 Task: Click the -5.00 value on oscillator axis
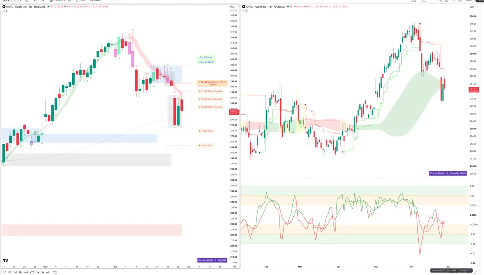coord(473,263)
